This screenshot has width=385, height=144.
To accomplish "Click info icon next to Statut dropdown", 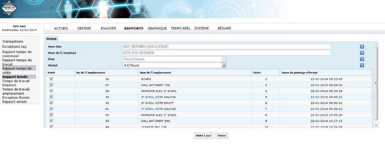I will click(x=362, y=65).
